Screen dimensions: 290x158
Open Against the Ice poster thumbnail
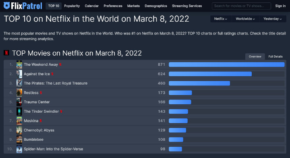click(x=19, y=74)
